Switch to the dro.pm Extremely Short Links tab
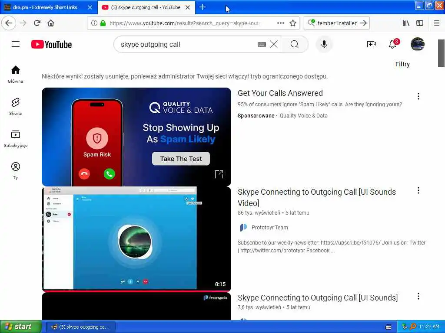The height and width of the screenshot is (333, 445). coord(45,7)
